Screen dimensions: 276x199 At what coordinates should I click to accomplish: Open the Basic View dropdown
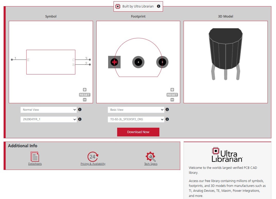[x=136, y=110]
